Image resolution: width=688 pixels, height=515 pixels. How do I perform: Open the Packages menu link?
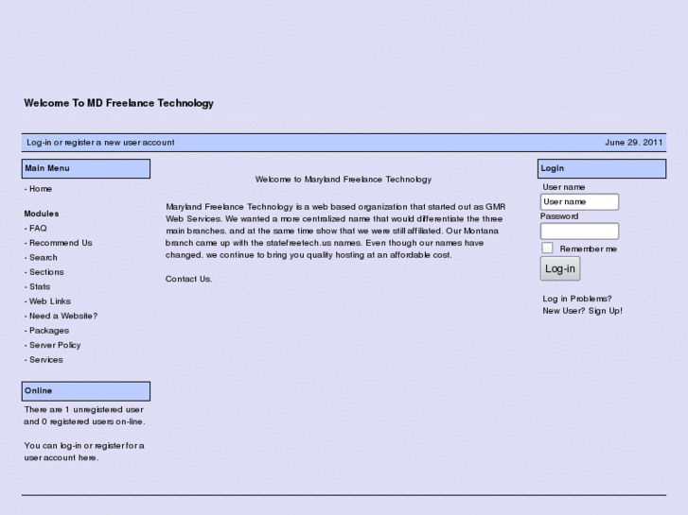[x=49, y=331]
